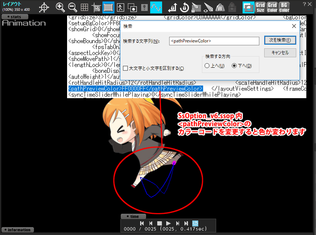Click the locked rotation icon
This screenshot has width=316, height=235.
click(184, 7)
